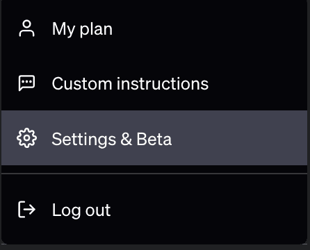310x250 pixels.
Task: Click the word 'Custom' in the menu
Action: [82, 83]
